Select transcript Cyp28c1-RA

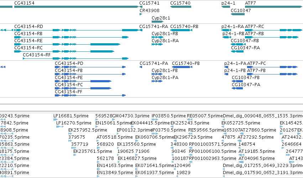[x=165, y=41]
